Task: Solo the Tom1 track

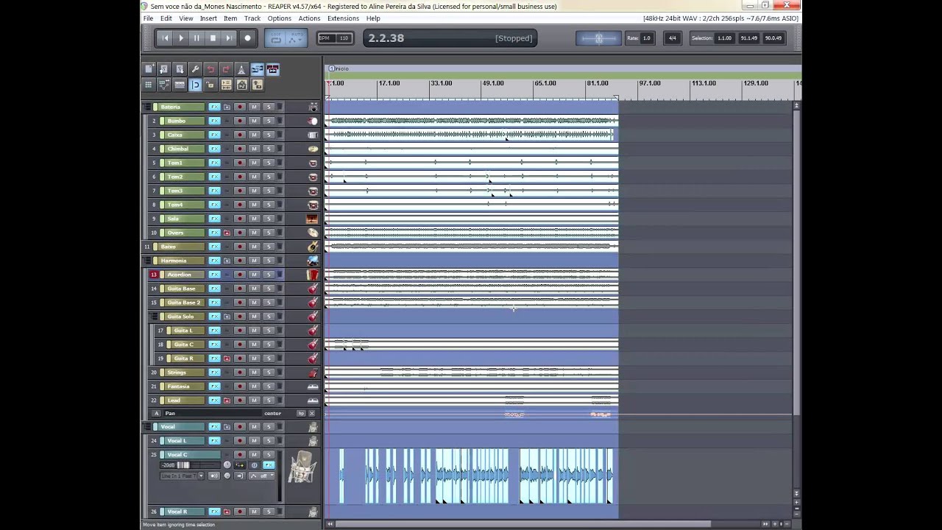Action: 269,163
